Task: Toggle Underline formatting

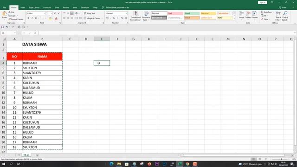Action: (x=36, y=18)
